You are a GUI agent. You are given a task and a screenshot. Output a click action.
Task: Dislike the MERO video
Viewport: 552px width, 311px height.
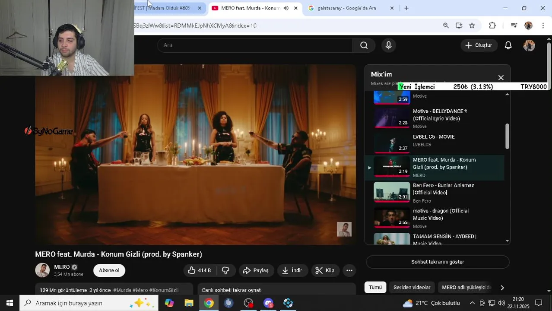225,270
